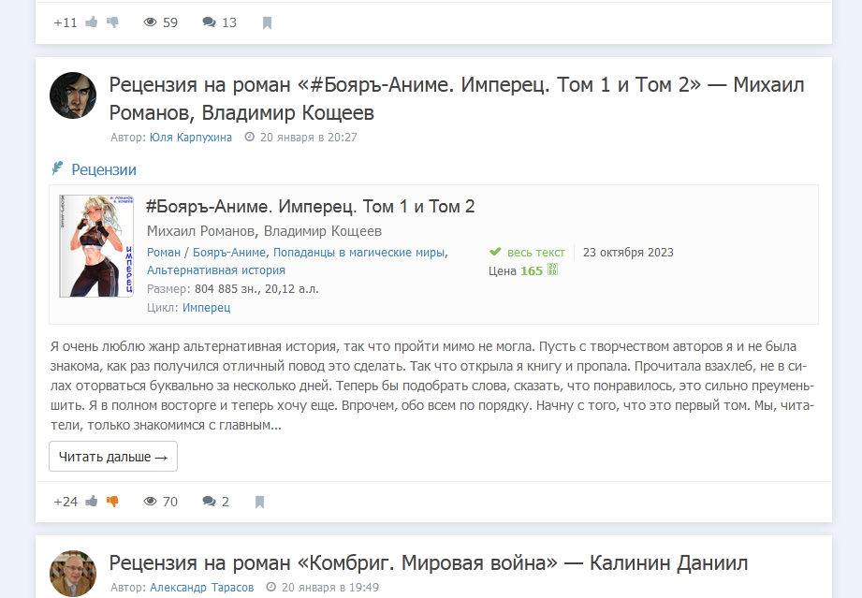Click Александр Тарасов's avatar picture
Image resolution: width=862 pixels, height=598 pixels.
coord(73,573)
